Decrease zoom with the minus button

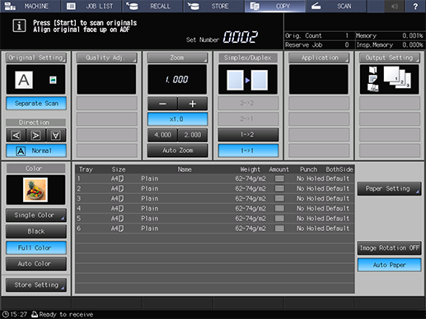pyautogui.click(x=162, y=104)
